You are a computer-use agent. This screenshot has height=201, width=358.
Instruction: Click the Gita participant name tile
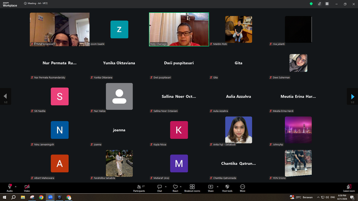point(238,63)
